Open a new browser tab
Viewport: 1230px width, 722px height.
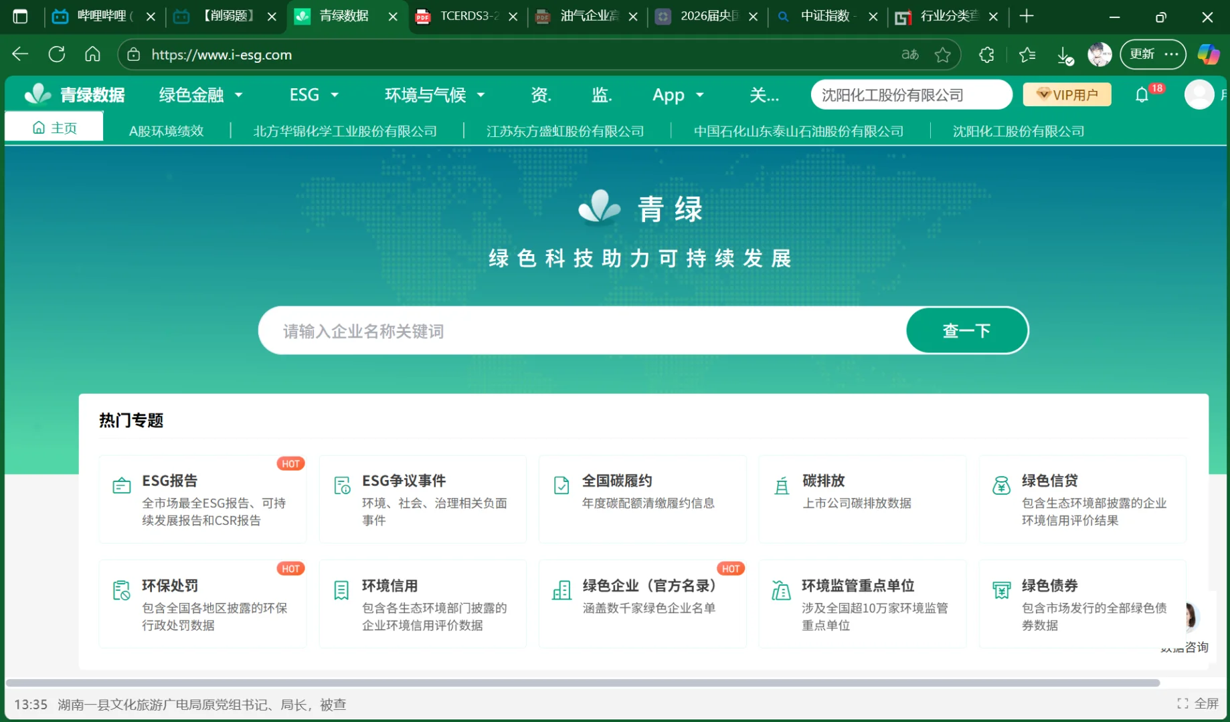[1027, 16]
